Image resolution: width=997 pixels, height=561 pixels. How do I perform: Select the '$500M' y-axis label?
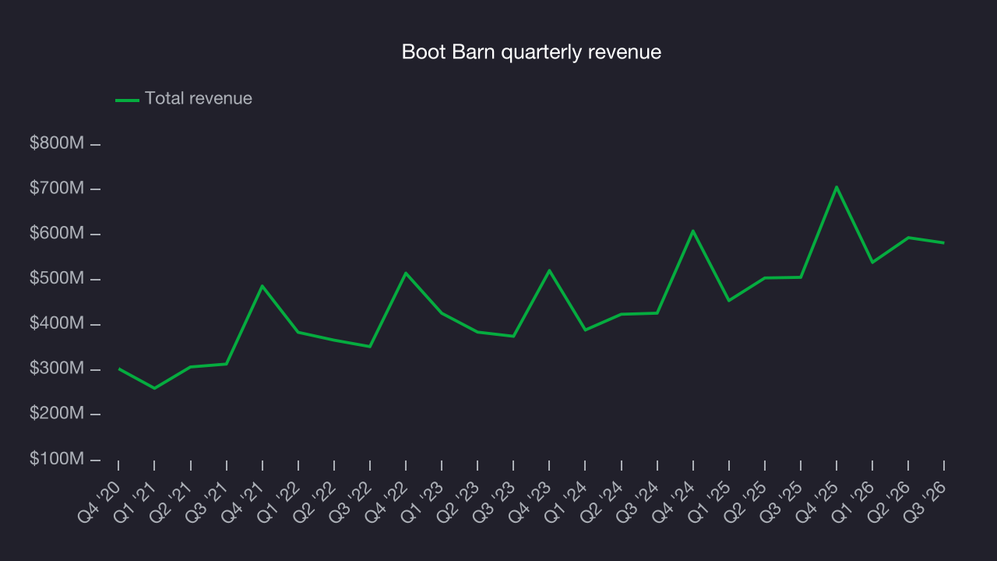point(57,278)
